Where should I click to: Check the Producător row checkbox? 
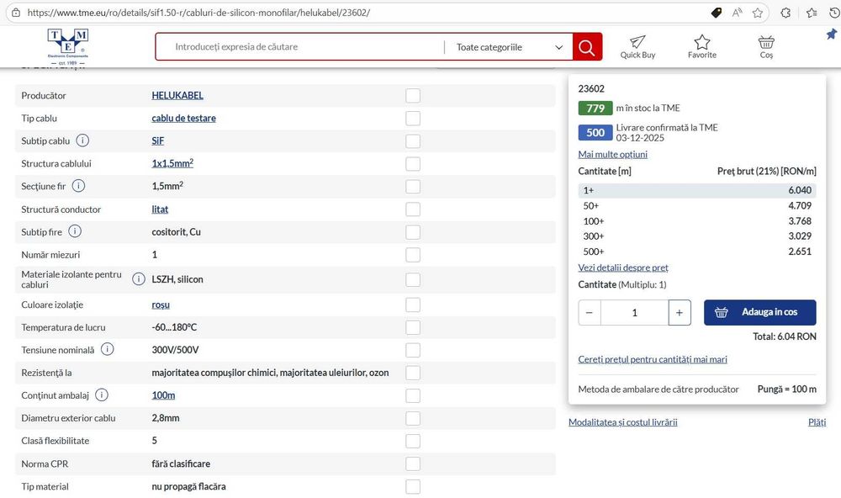click(413, 96)
